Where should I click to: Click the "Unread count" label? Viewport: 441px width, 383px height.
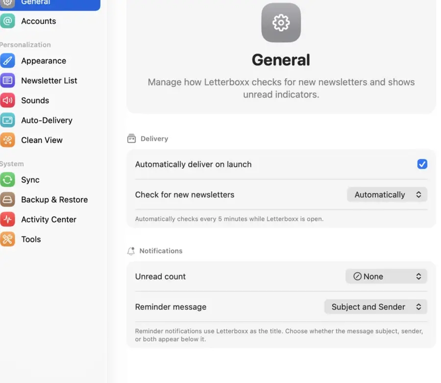[160, 277]
